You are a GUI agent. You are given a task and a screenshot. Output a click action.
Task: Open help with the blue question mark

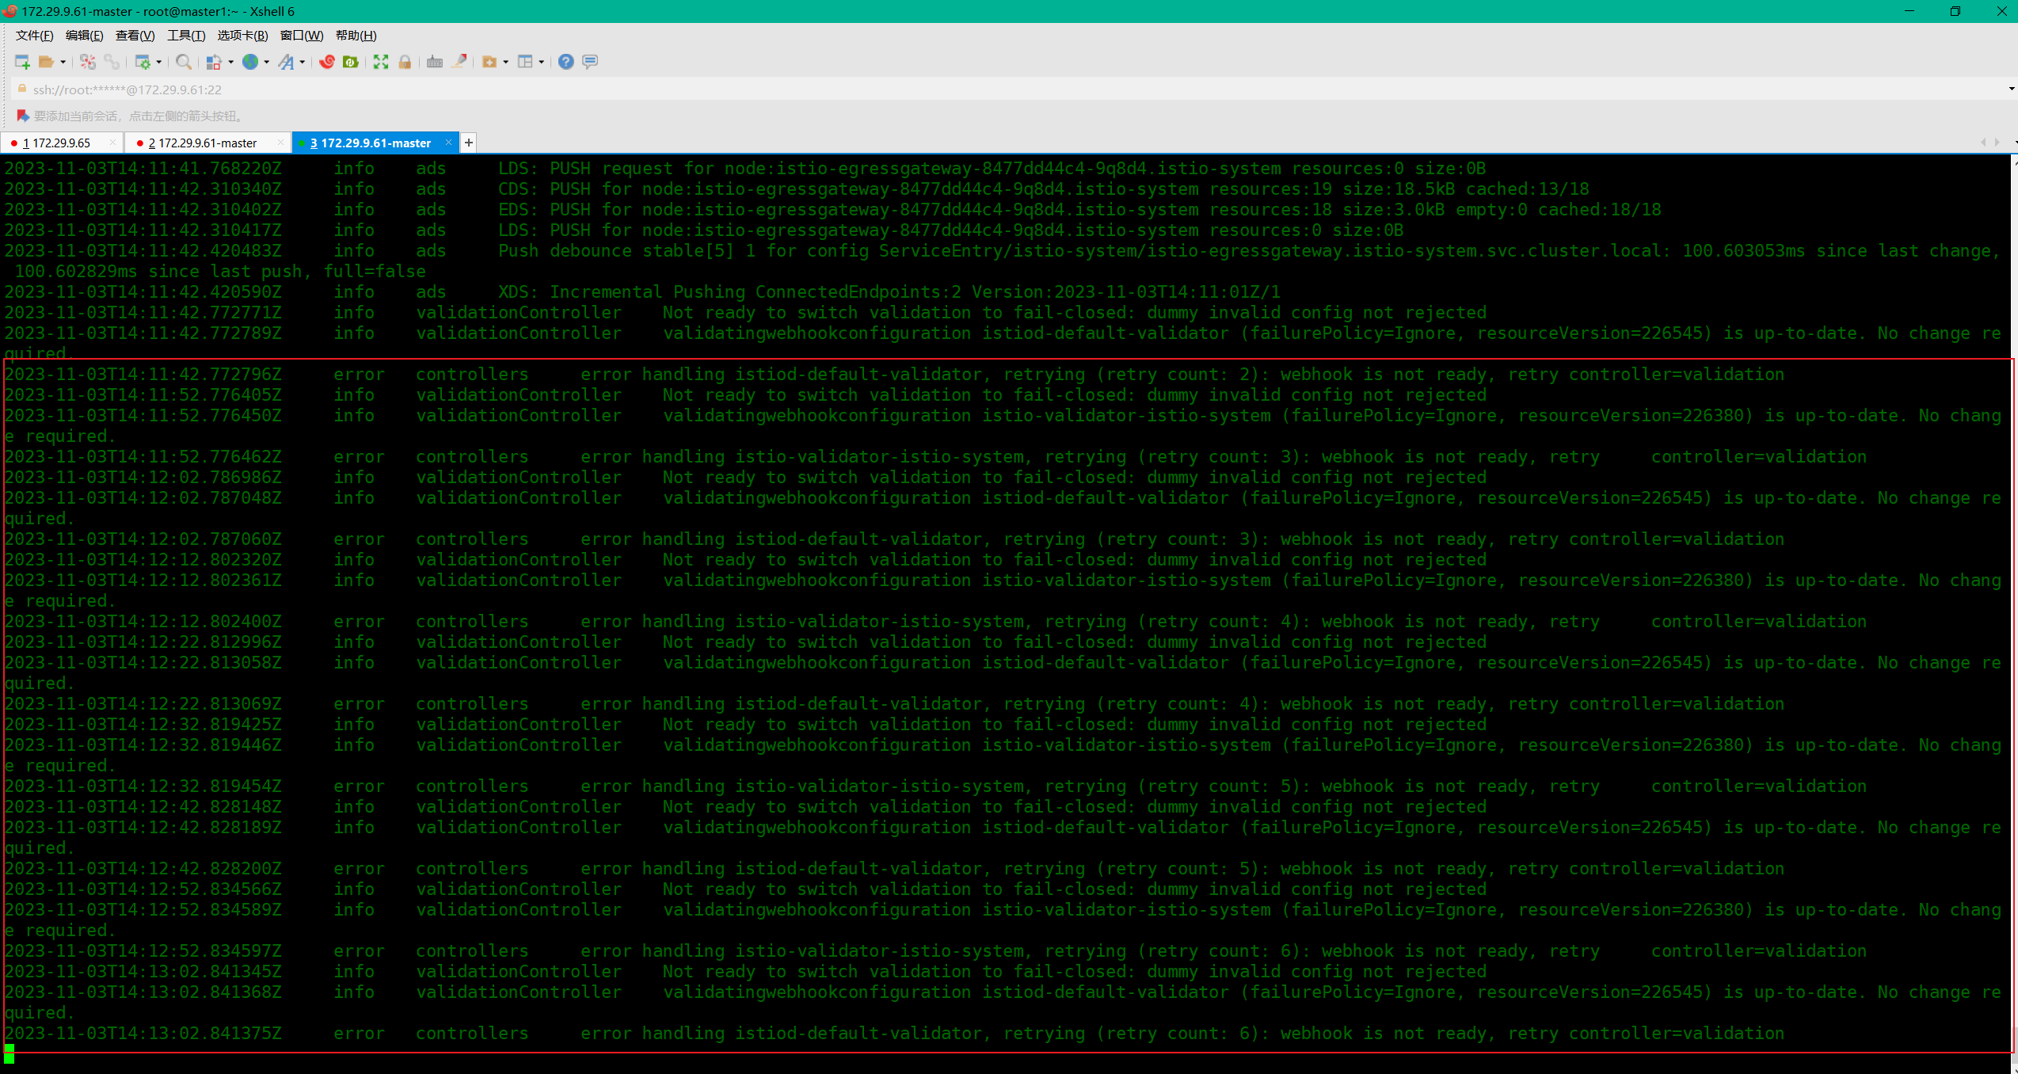click(566, 62)
